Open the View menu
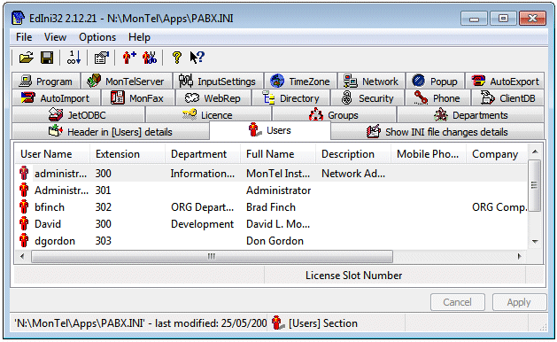Image resolution: width=557 pixels, height=342 pixels. [x=55, y=37]
